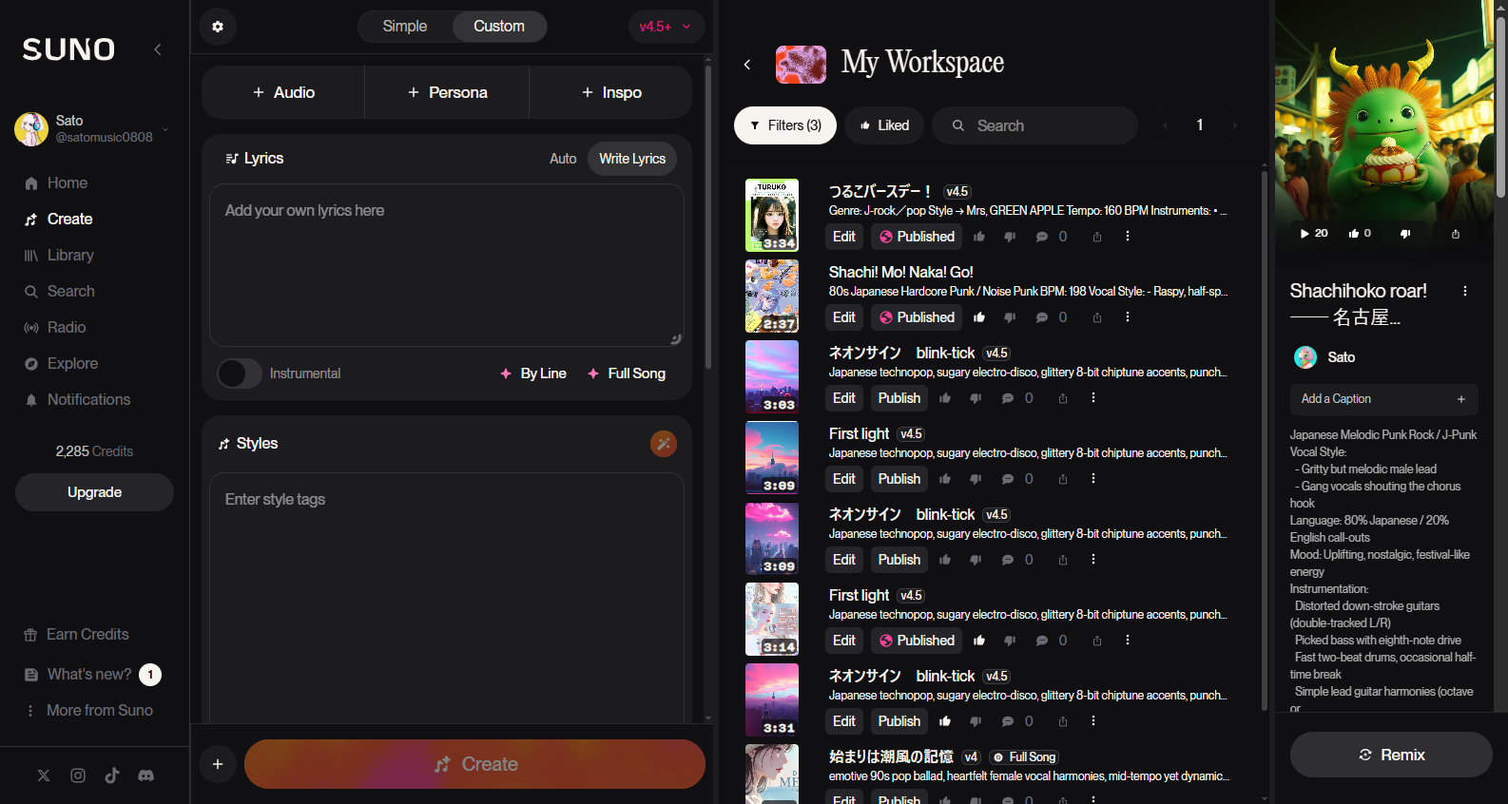The width and height of the screenshot is (1508, 804).
Task: Add Inspo to the song
Action: coord(610,92)
